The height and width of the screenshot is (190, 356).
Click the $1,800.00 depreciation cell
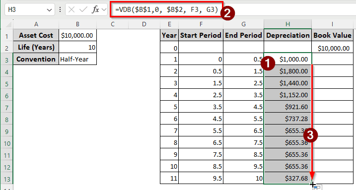coord(287,71)
